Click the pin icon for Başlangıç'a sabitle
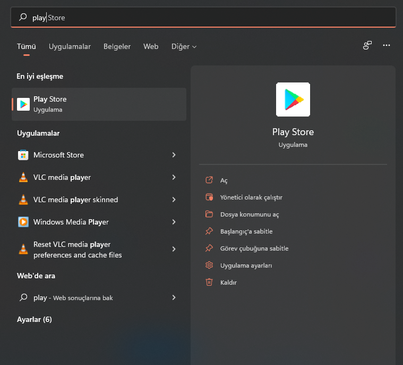Screen dimensions: 403x365 click(x=209, y=231)
